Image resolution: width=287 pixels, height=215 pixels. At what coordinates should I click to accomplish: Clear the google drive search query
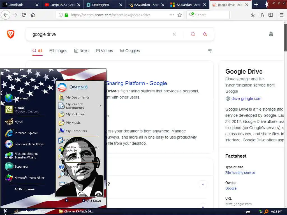coord(174,34)
